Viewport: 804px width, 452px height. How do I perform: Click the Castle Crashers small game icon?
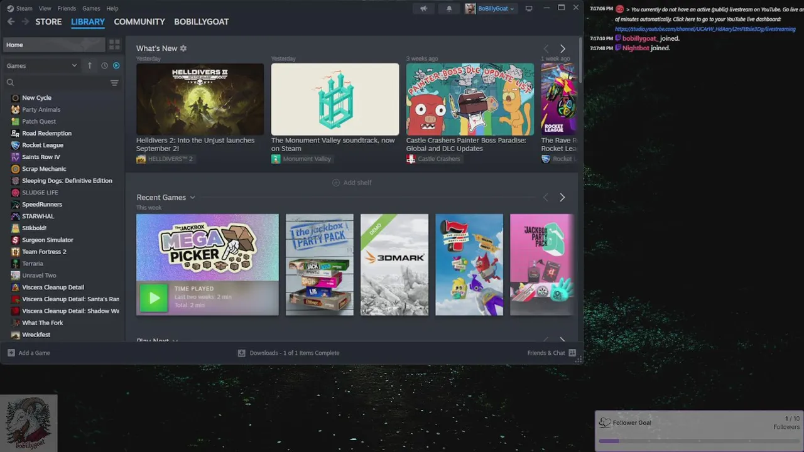(x=411, y=159)
